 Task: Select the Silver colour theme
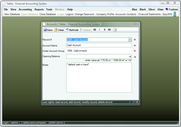152,9
